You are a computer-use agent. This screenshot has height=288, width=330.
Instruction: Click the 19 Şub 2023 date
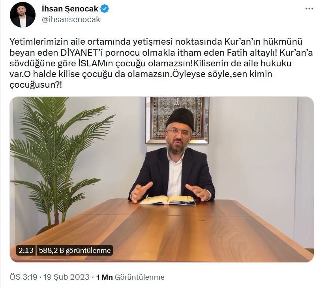click(66, 277)
